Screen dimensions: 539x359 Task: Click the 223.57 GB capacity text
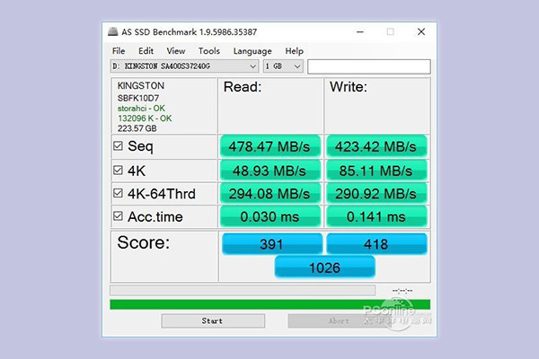[137, 128]
